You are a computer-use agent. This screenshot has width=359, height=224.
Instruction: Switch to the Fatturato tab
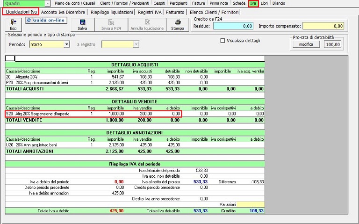pos(175,12)
